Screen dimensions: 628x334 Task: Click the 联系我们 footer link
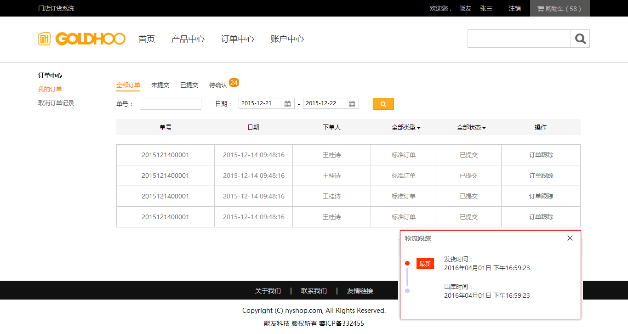coord(314,291)
